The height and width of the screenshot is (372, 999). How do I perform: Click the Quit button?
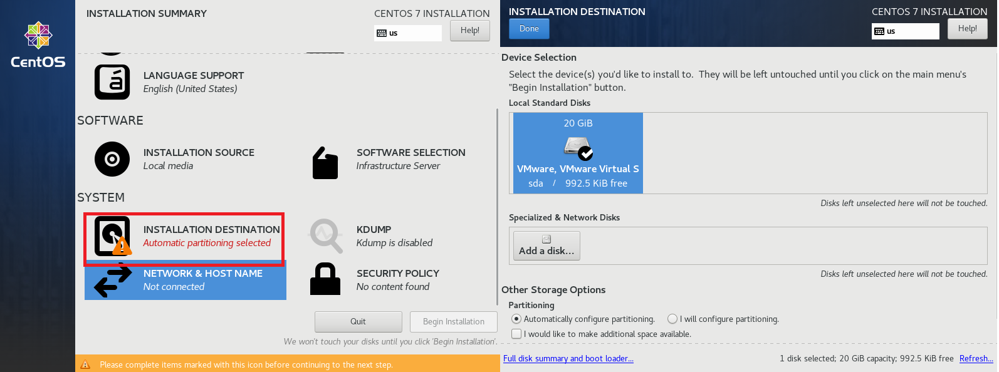pyautogui.click(x=358, y=322)
